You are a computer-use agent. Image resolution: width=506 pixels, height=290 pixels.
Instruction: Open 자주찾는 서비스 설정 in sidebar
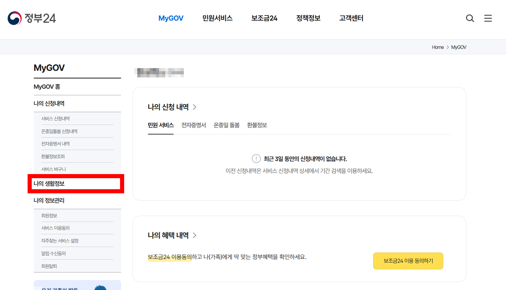(x=60, y=241)
